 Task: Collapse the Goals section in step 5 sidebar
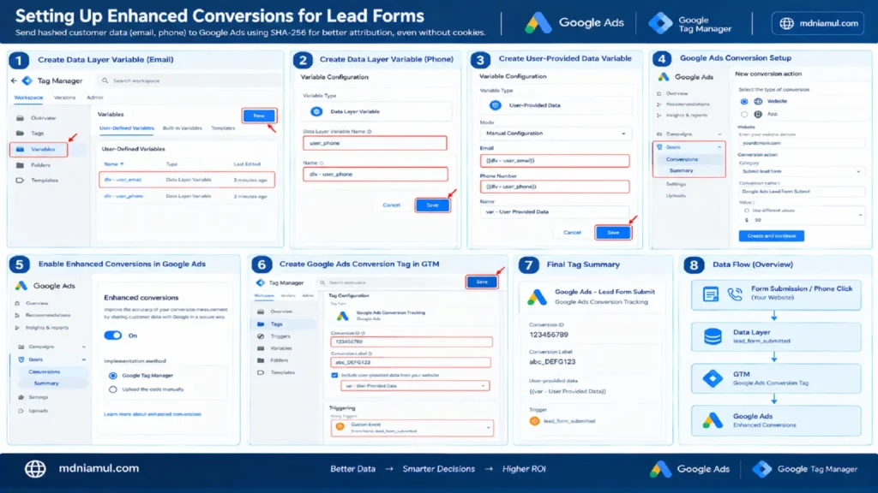tap(84, 359)
